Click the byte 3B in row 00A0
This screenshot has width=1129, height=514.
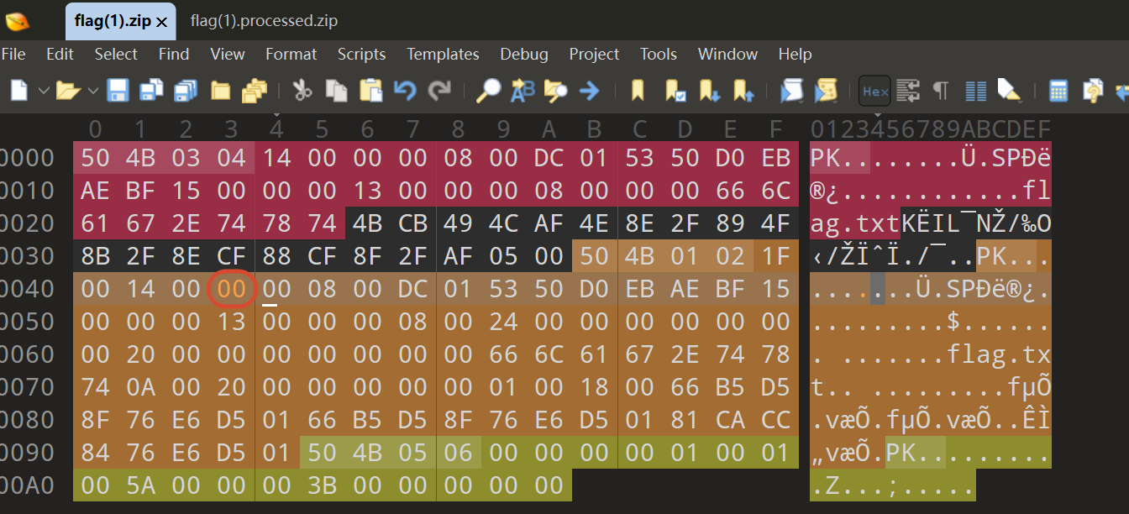[x=322, y=485]
